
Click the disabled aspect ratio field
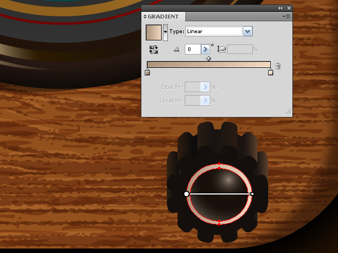(240, 49)
